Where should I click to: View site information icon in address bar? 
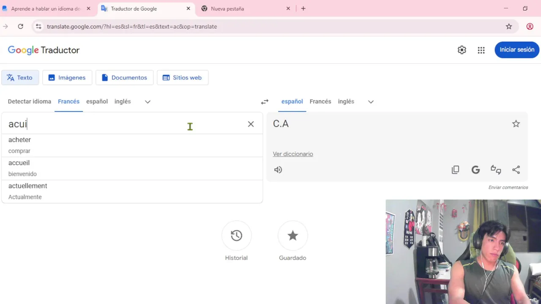38,26
